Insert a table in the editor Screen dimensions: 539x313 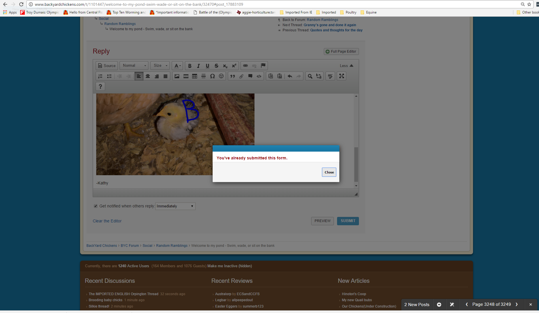[x=195, y=76]
